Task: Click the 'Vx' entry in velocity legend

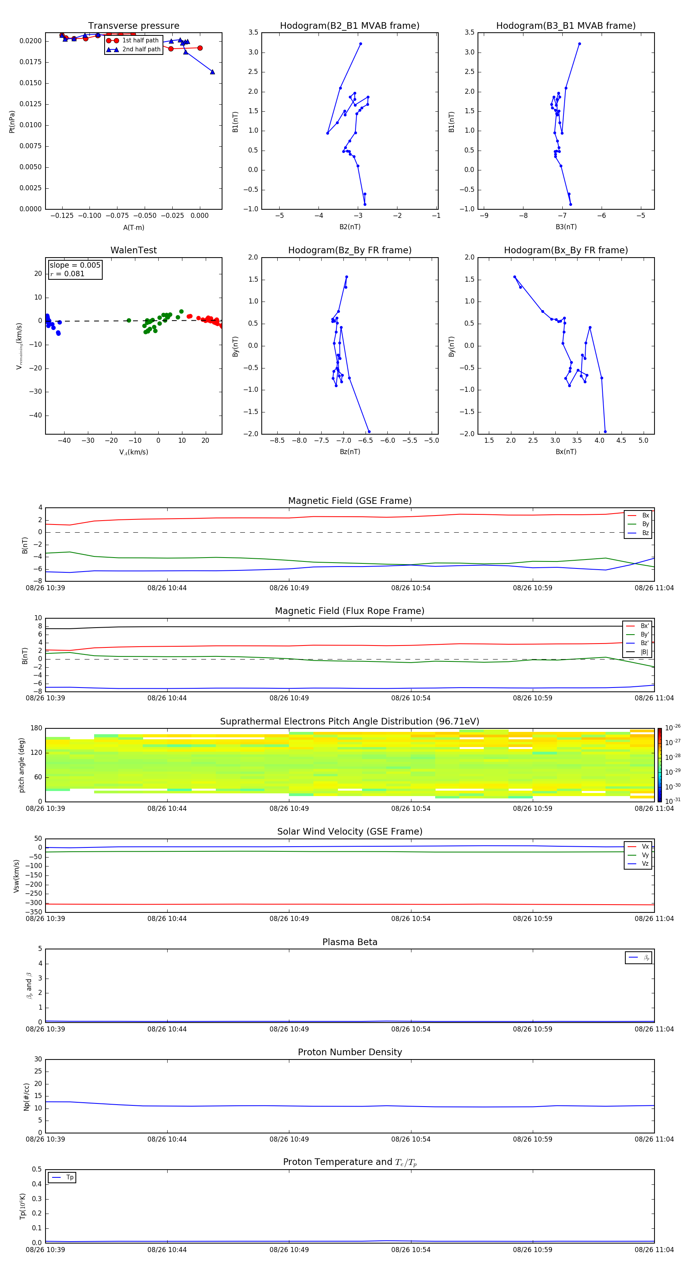Action: [638, 846]
